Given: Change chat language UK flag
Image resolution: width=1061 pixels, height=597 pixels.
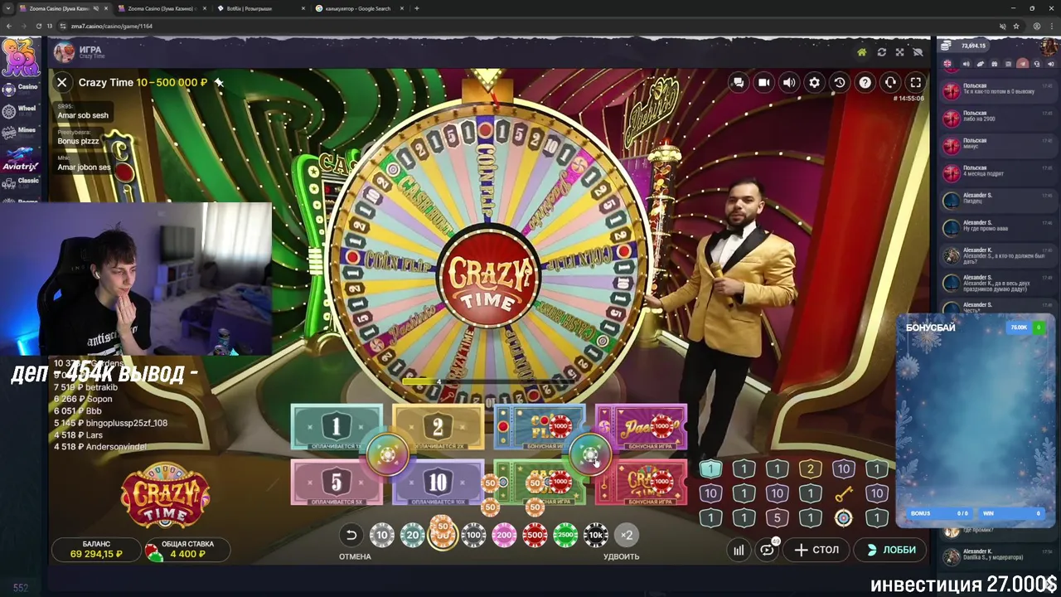Looking at the screenshot, I should point(947,64).
